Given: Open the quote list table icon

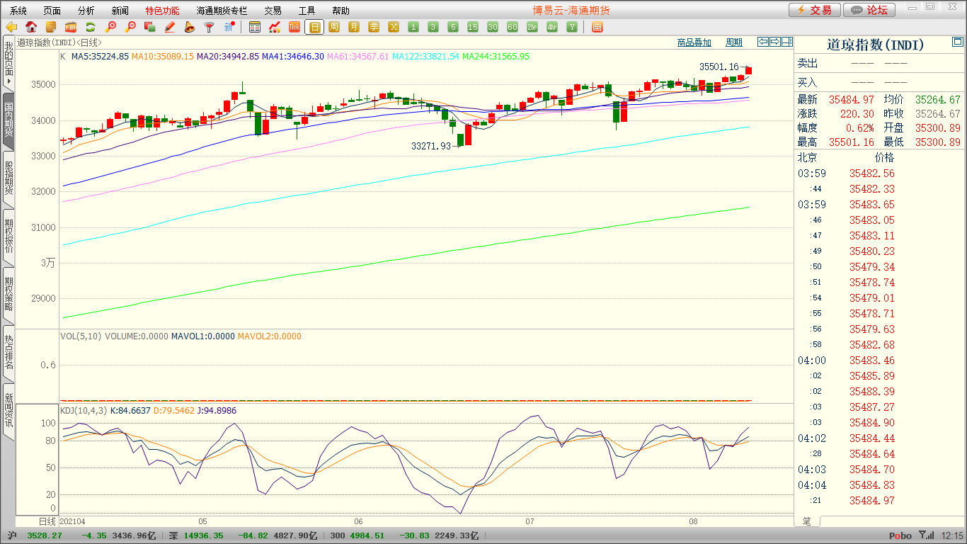Looking at the screenshot, I should coord(255,27).
